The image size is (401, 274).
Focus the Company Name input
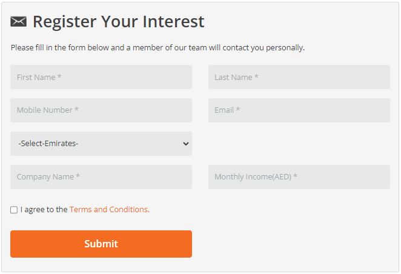pyautogui.click(x=101, y=177)
